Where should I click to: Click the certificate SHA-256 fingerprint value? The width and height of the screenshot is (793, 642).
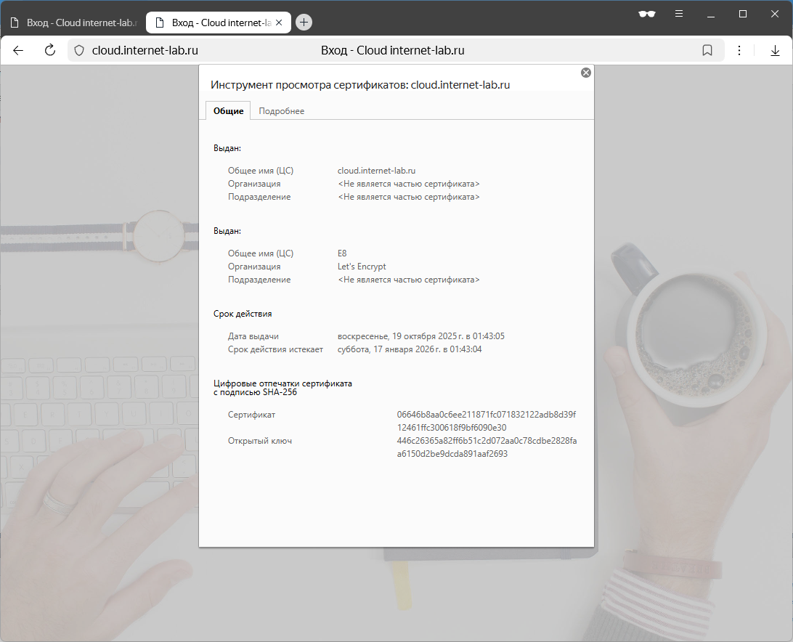click(486, 421)
